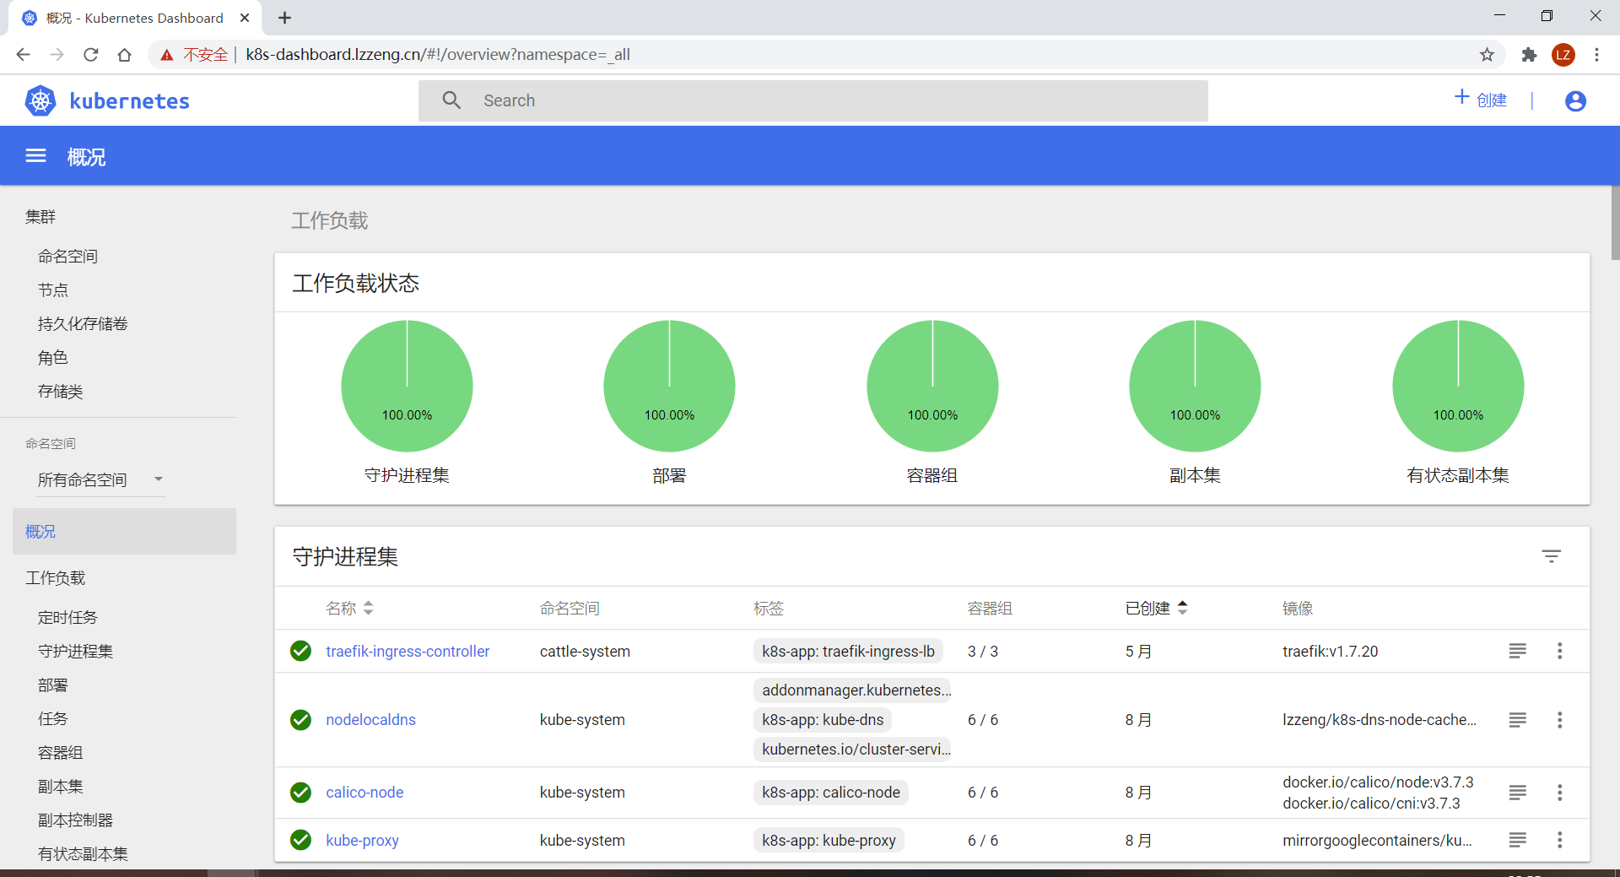The image size is (1620, 877).
Task: Select 节点 in sidebar
Action: 52,290
